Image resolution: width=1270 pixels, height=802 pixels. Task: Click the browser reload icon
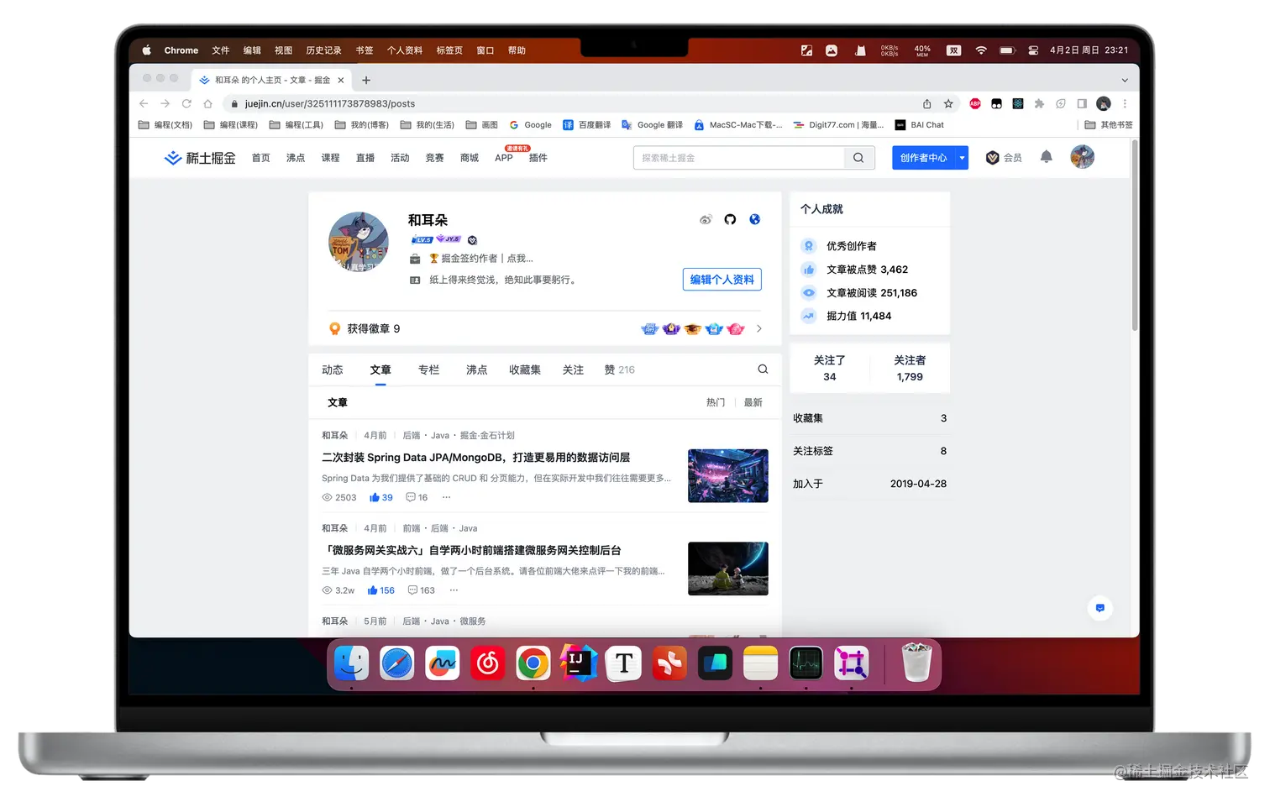click(x=186, y=104)
